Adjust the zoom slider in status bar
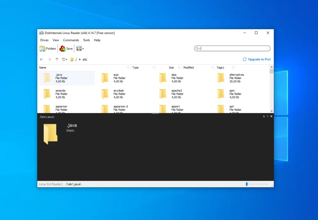The width and height of the screenshot is (318, 220). 247,184
